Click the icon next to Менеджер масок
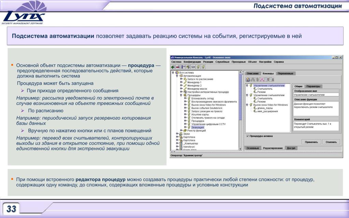This screenshot has height=218, width=349. pos(185,89)
